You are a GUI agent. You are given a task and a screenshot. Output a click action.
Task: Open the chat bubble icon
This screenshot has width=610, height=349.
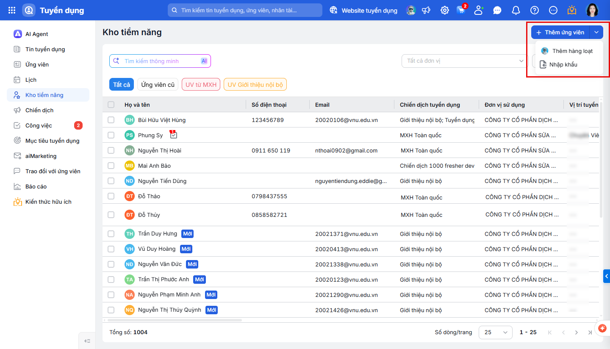[497, 10]
